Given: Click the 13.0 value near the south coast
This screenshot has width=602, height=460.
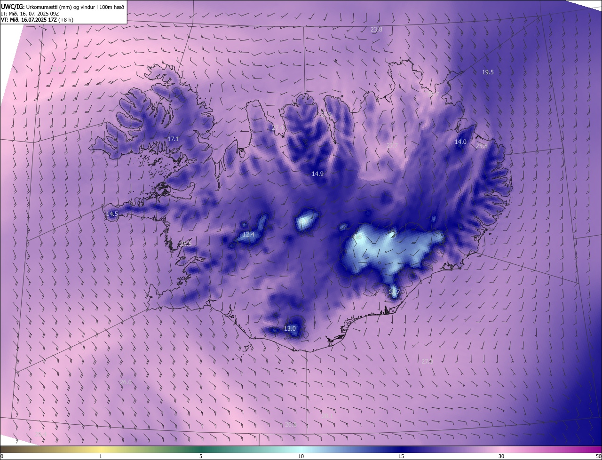Looking at the screenshot, I should tap(290, 328).
